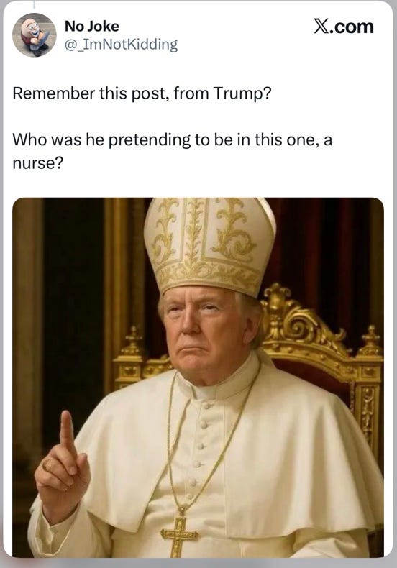This screenshot has height=568, width=397.
Task: Open the No Joke profile avatar
Action: click(35, 35)
